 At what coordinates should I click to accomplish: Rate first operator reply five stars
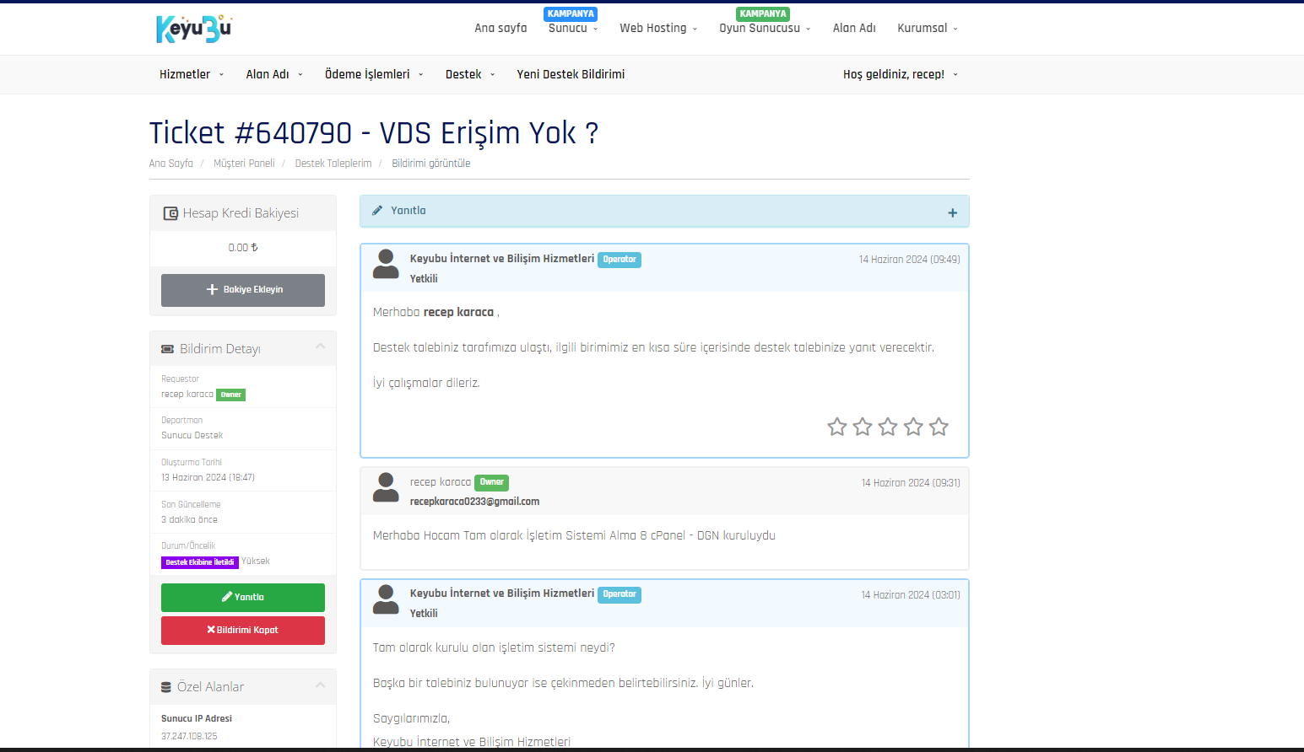tap(938, 427)
